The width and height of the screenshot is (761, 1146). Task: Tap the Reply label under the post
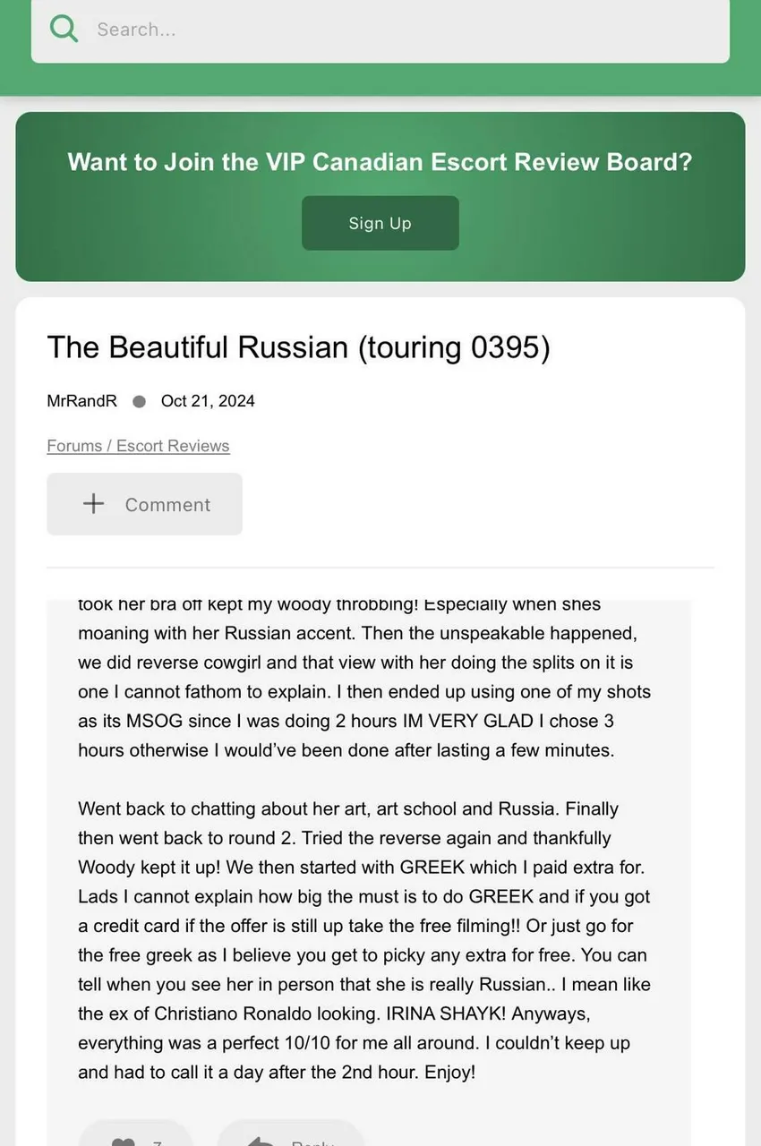[x=312, y=1142]
